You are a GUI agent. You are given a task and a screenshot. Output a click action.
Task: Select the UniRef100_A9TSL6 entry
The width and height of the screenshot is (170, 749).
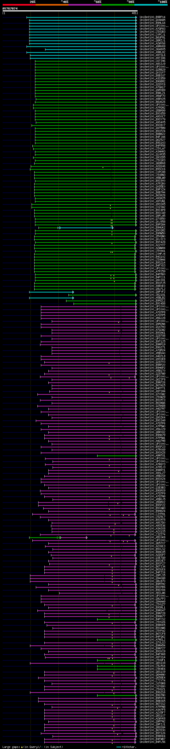coord(152,55)
